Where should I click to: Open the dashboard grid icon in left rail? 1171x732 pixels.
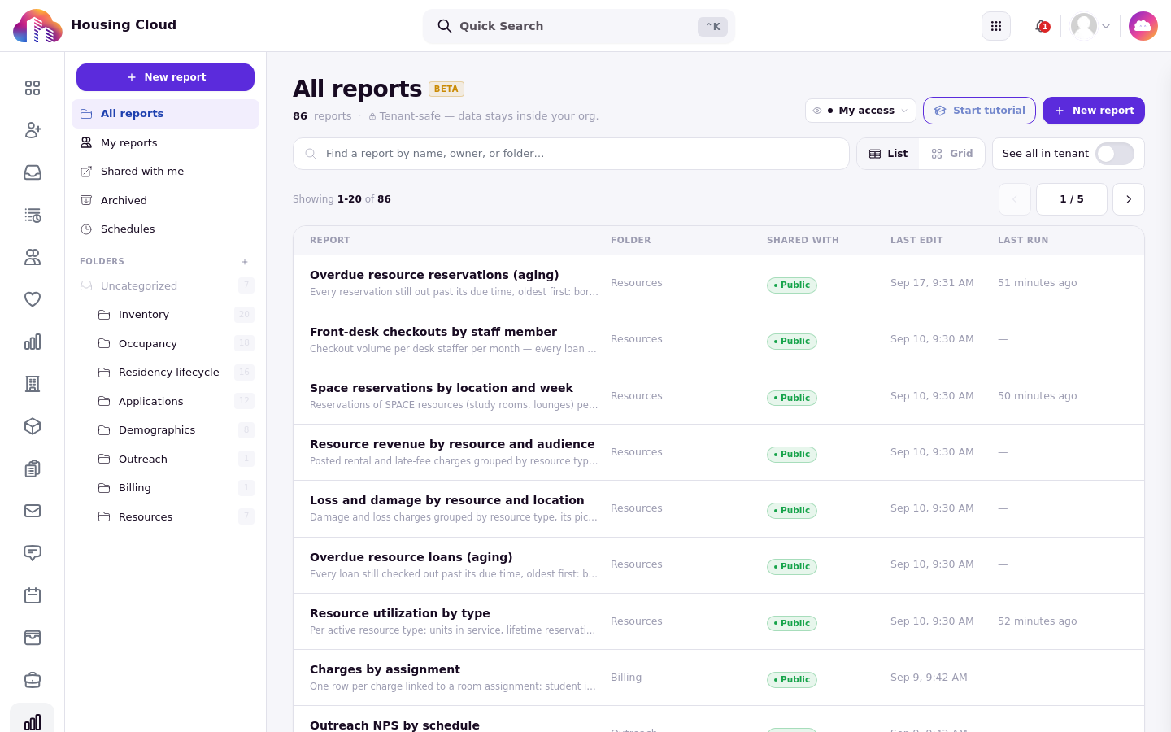click(33, 88)
